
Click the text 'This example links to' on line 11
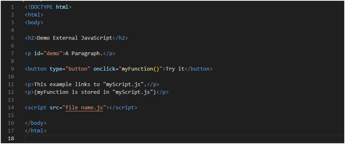pyautogui.click(x=67, y=85)
